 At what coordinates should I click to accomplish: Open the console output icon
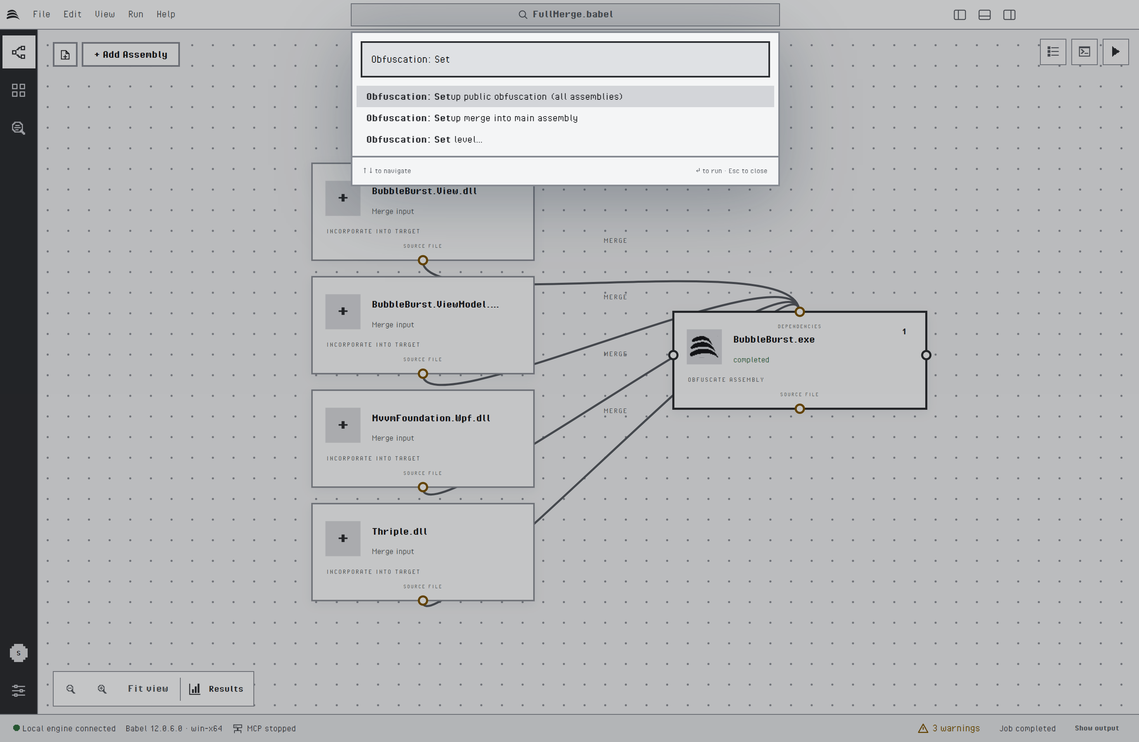pos(1085,52)
